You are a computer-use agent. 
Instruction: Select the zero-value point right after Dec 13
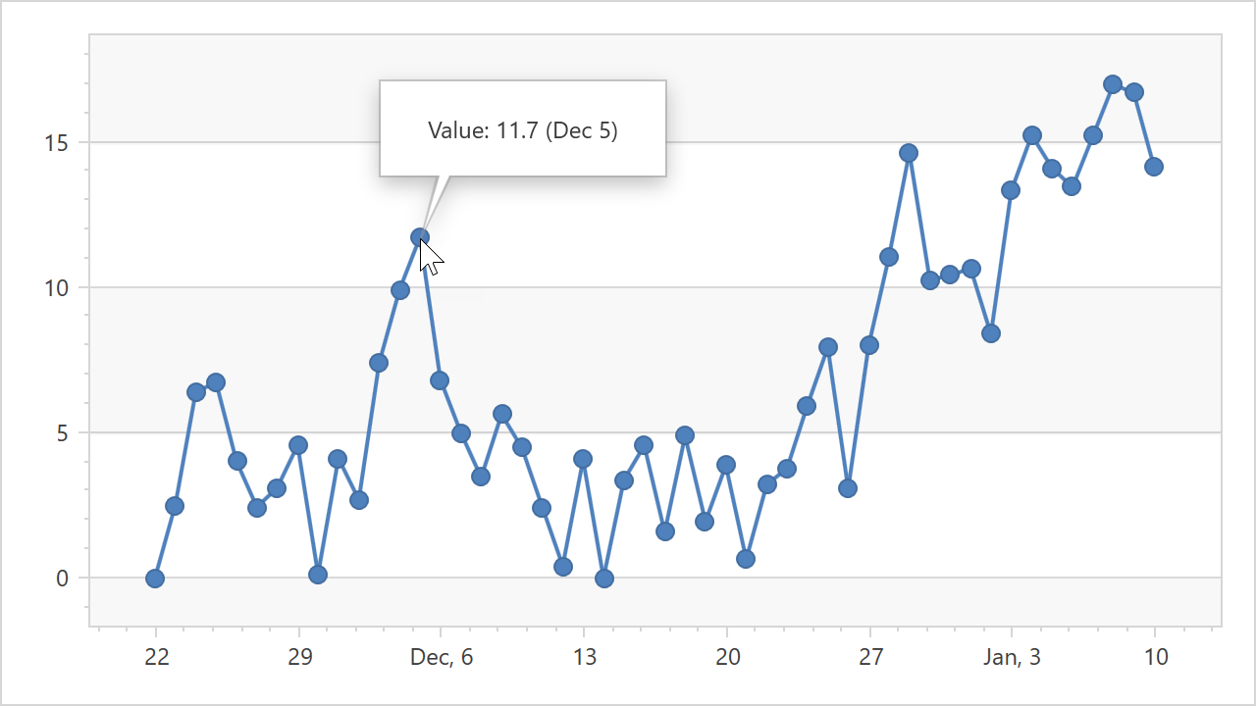click(604, 579)
